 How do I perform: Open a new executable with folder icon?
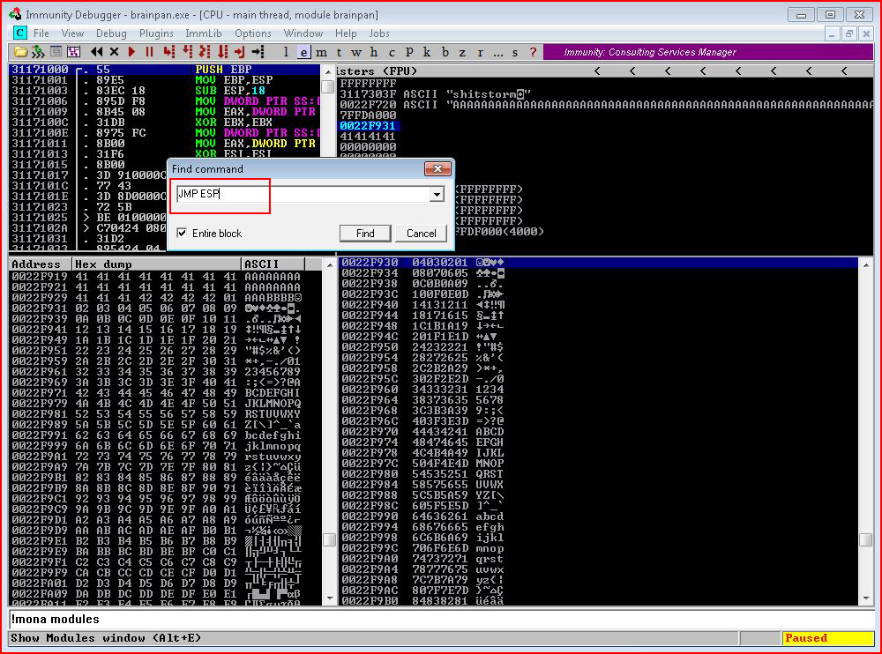click(21, 52)
